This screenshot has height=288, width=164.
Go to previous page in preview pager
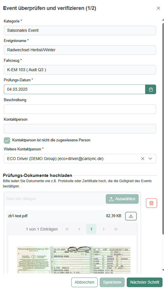pyautogui.click(x=79, y=229)
